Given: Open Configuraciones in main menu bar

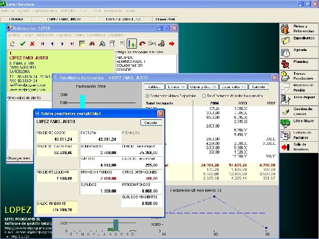Looking at the screenshot, I should point(45,11).
